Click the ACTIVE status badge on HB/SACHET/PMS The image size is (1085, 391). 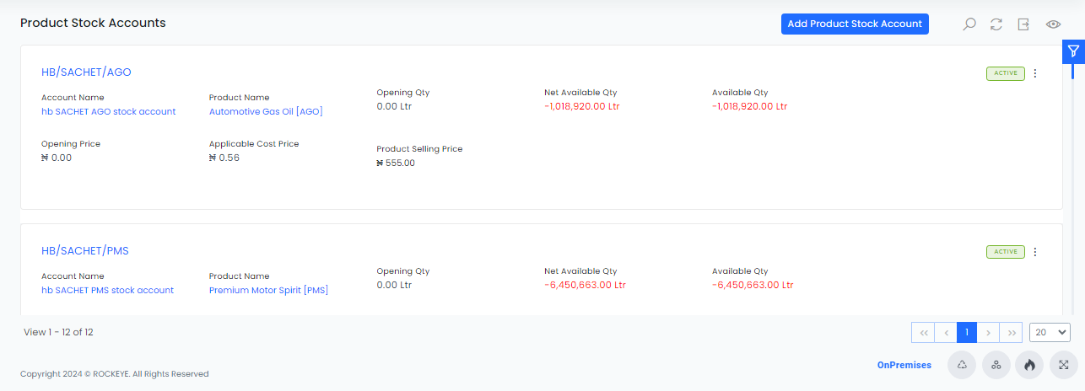pos(1006,252)
